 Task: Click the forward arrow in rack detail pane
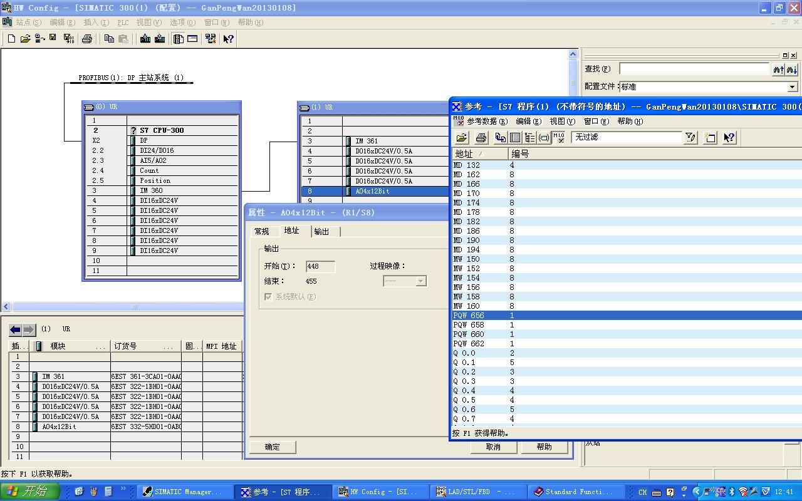pos(29,329)
